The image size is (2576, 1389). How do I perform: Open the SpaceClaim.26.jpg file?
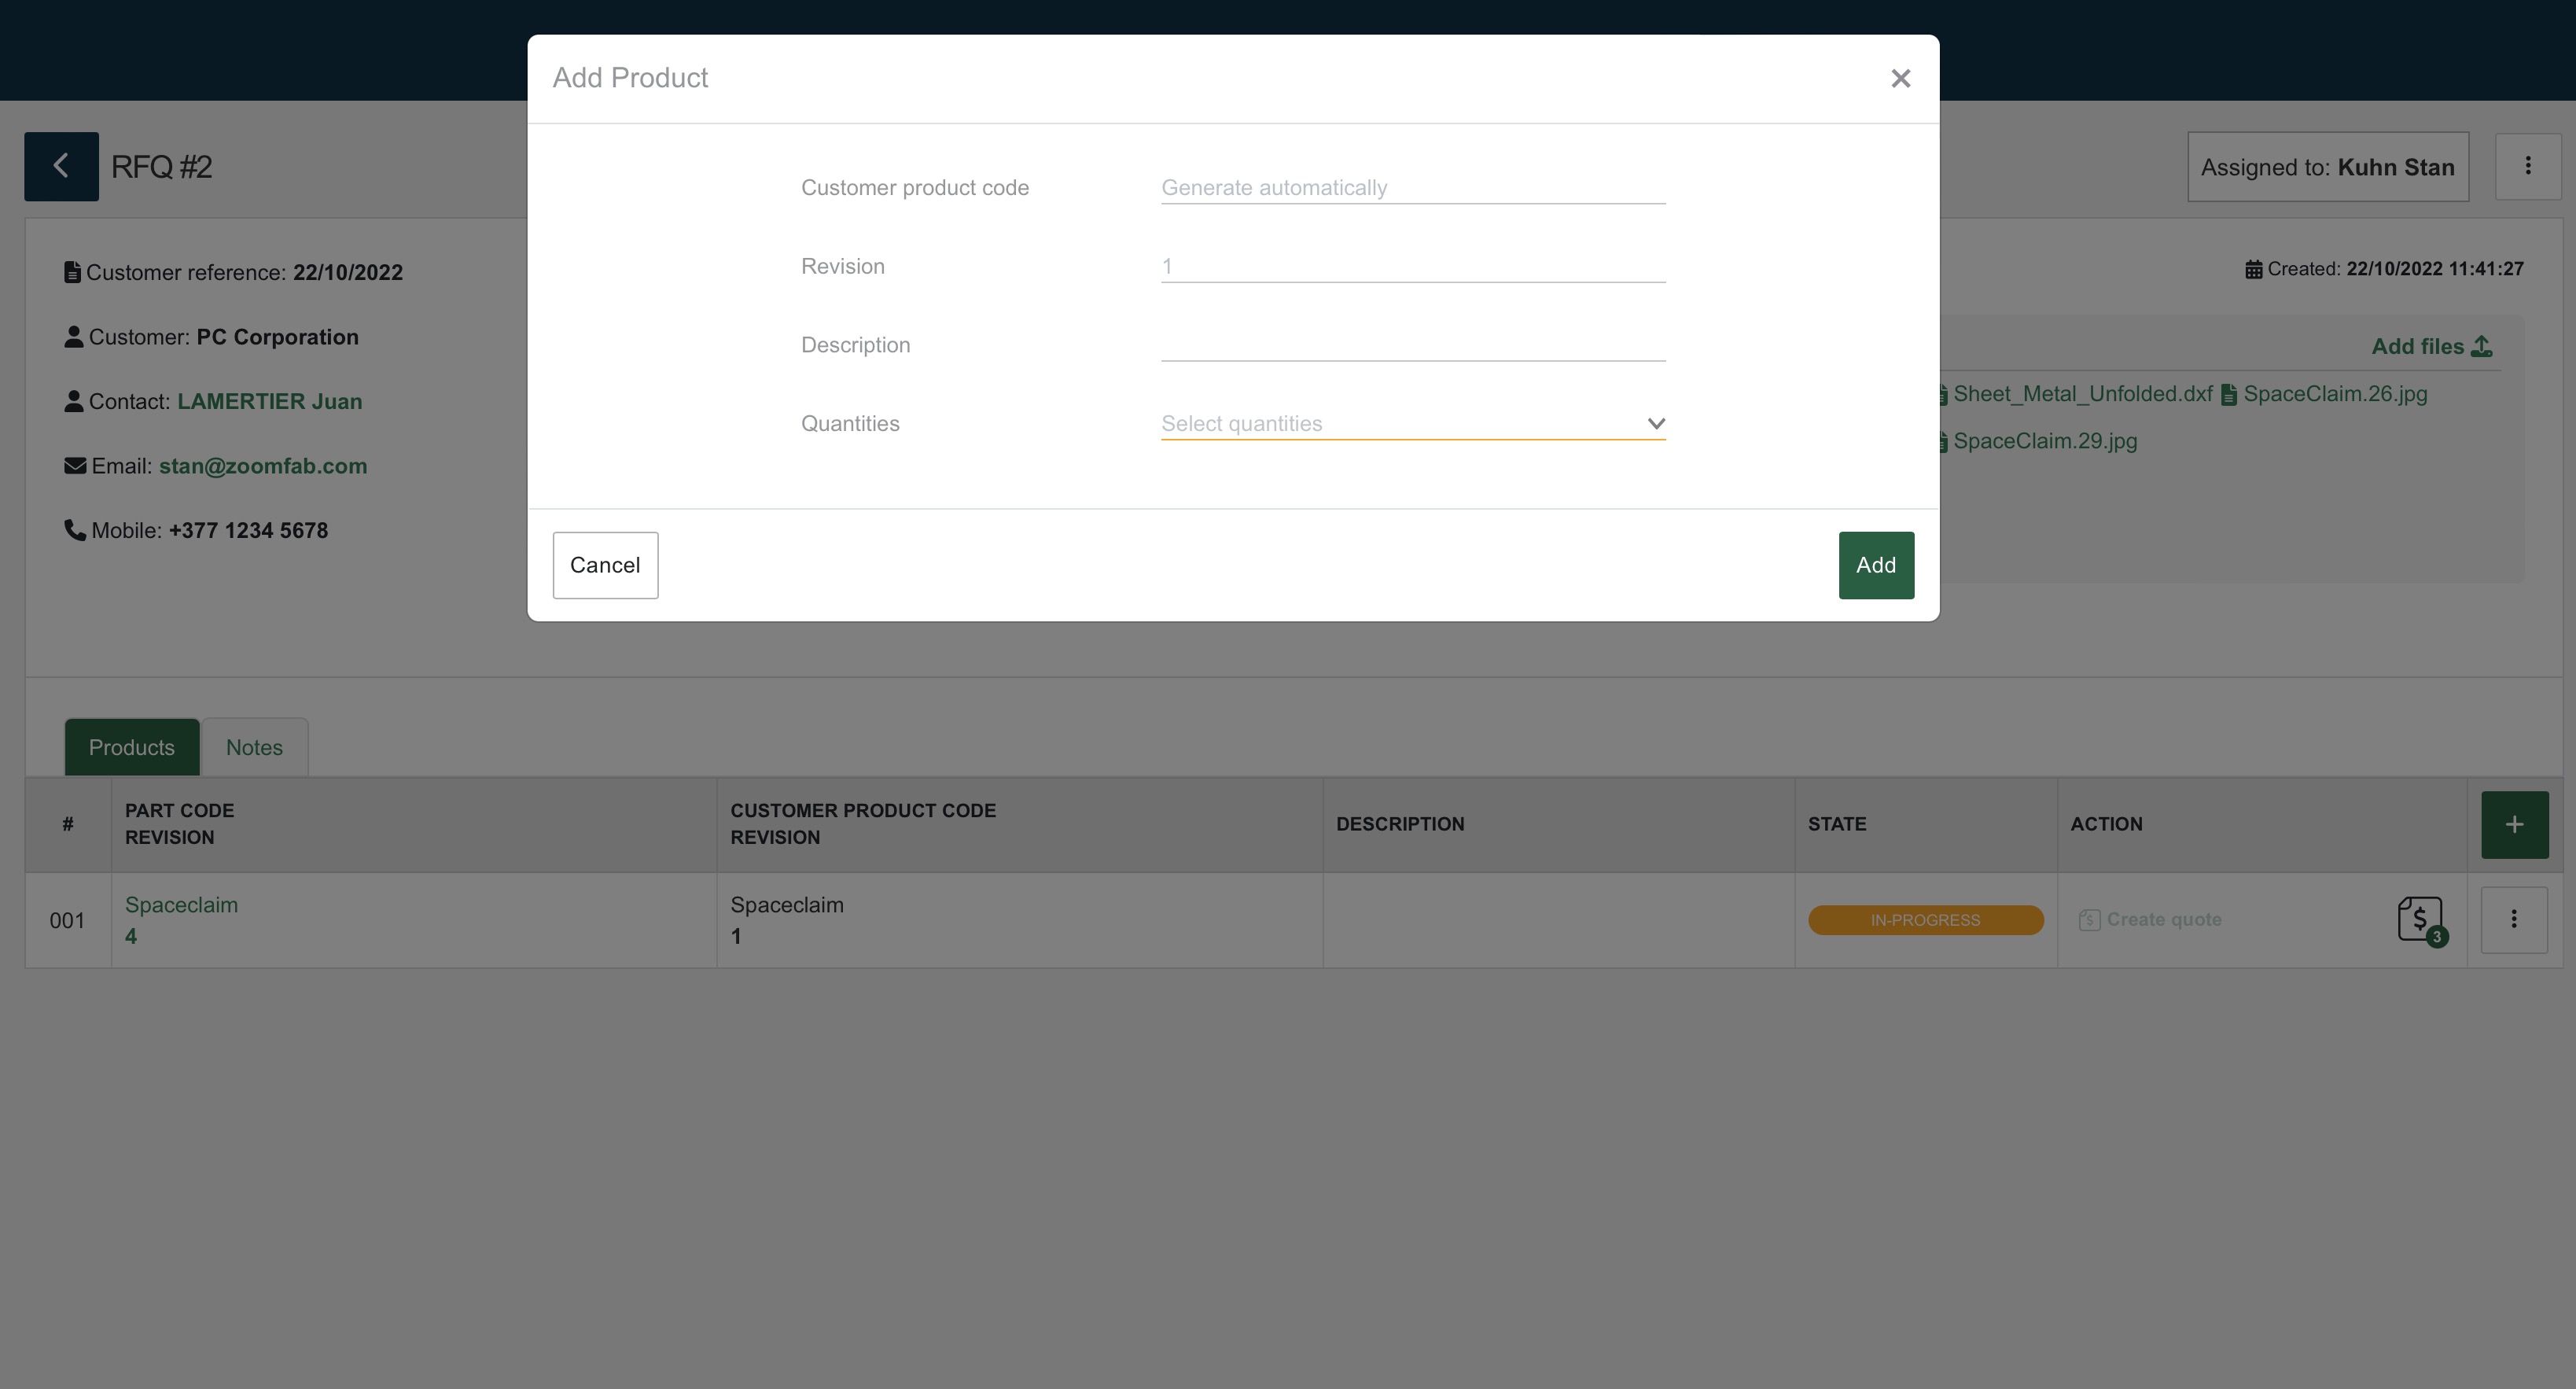point(2334,394)
